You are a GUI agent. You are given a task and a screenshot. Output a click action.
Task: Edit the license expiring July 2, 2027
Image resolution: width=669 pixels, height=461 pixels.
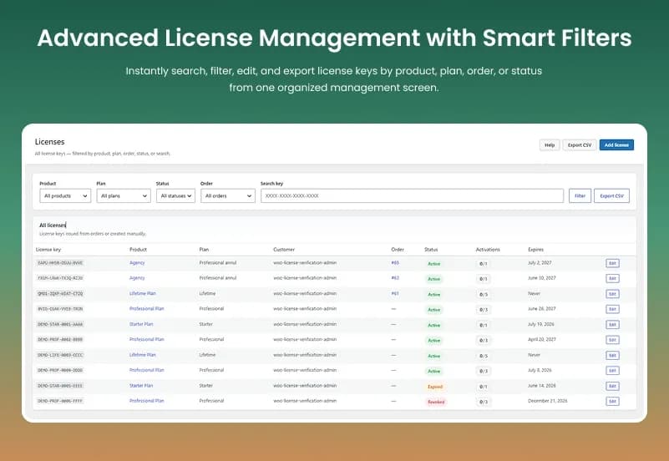click(612, 263)
